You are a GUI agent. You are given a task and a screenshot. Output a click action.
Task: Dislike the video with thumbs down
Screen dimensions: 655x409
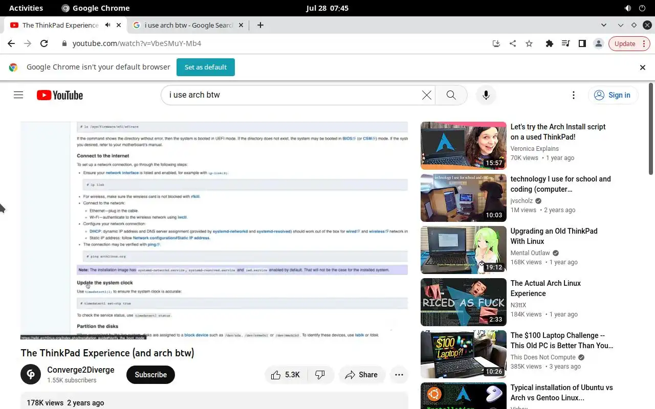[320, 375]
